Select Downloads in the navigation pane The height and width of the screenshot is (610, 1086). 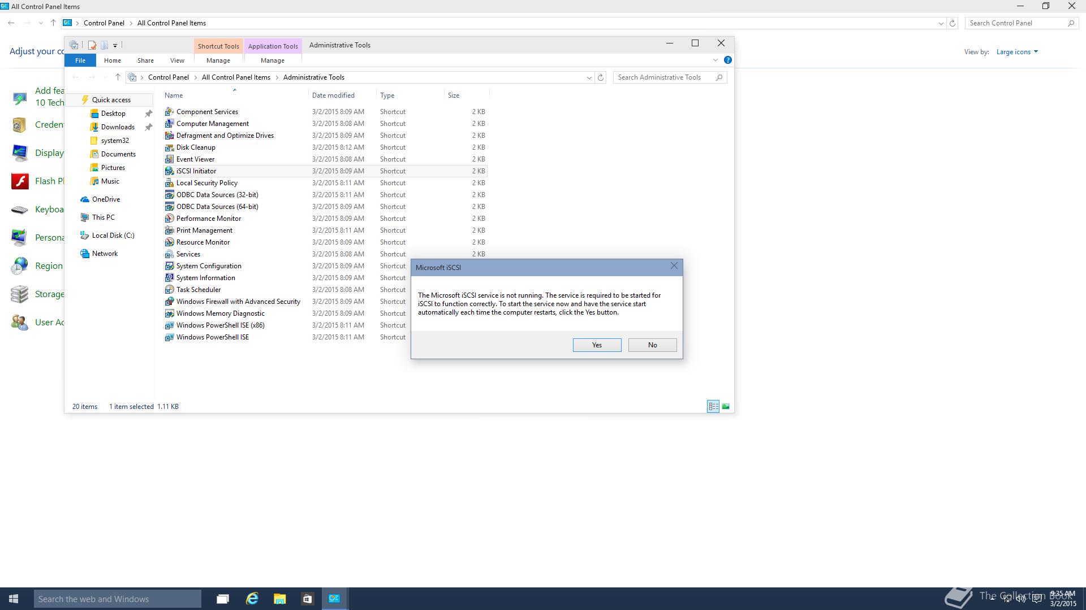(118, 127)
